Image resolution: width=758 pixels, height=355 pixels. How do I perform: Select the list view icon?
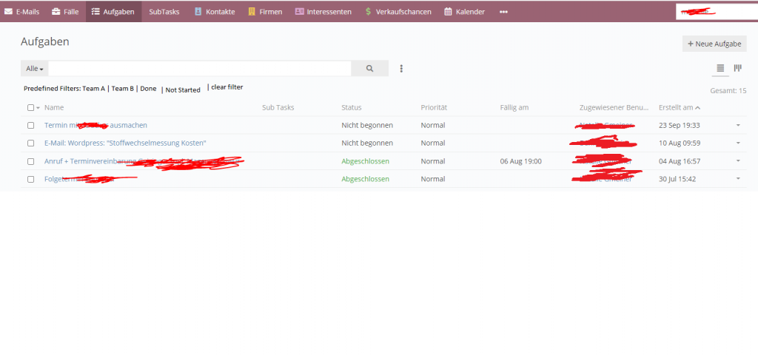pos(720,68)
